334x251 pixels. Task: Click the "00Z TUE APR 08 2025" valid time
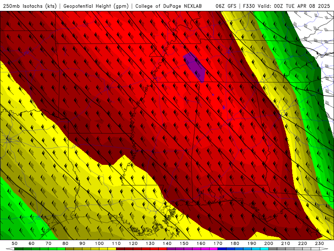point(302,6)
